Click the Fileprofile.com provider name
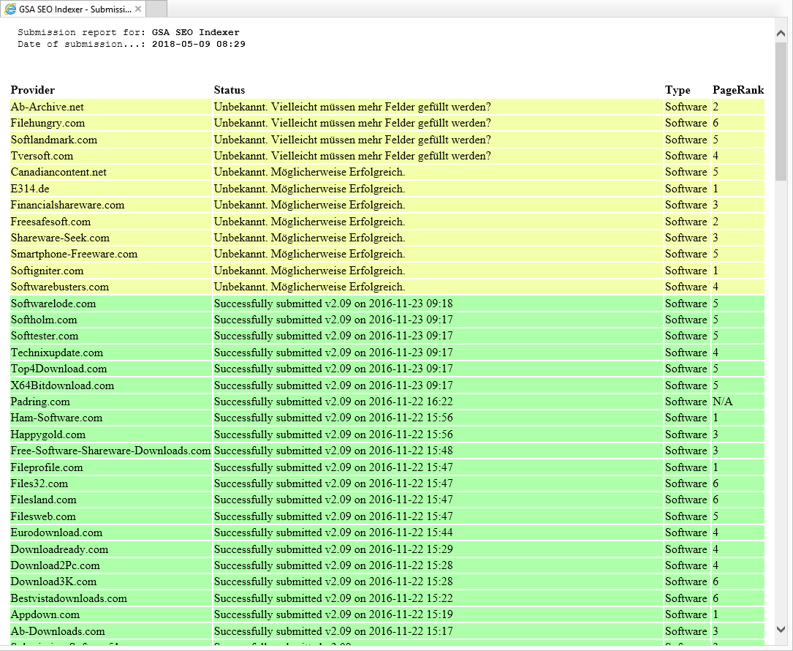 click(x=47, y=467)
